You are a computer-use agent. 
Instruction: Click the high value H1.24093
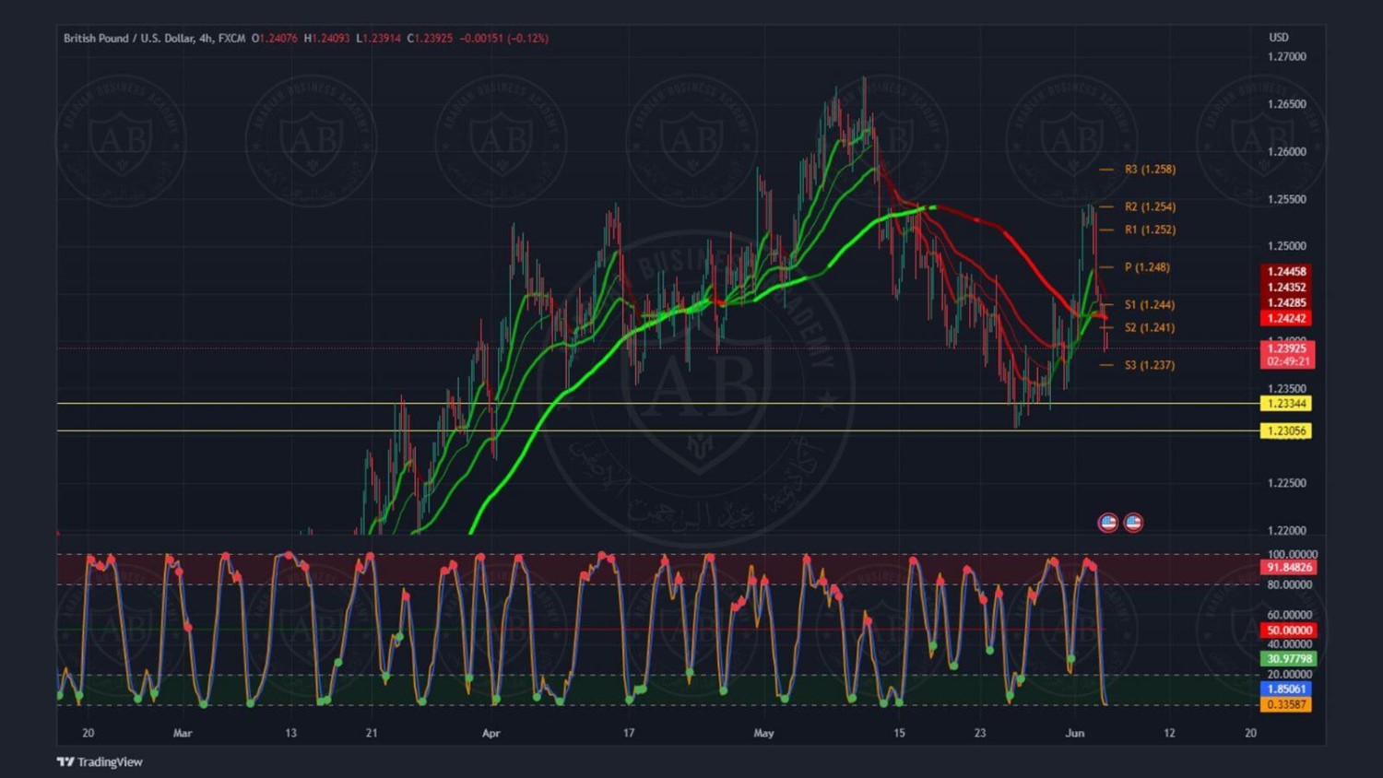coord(326,38)
